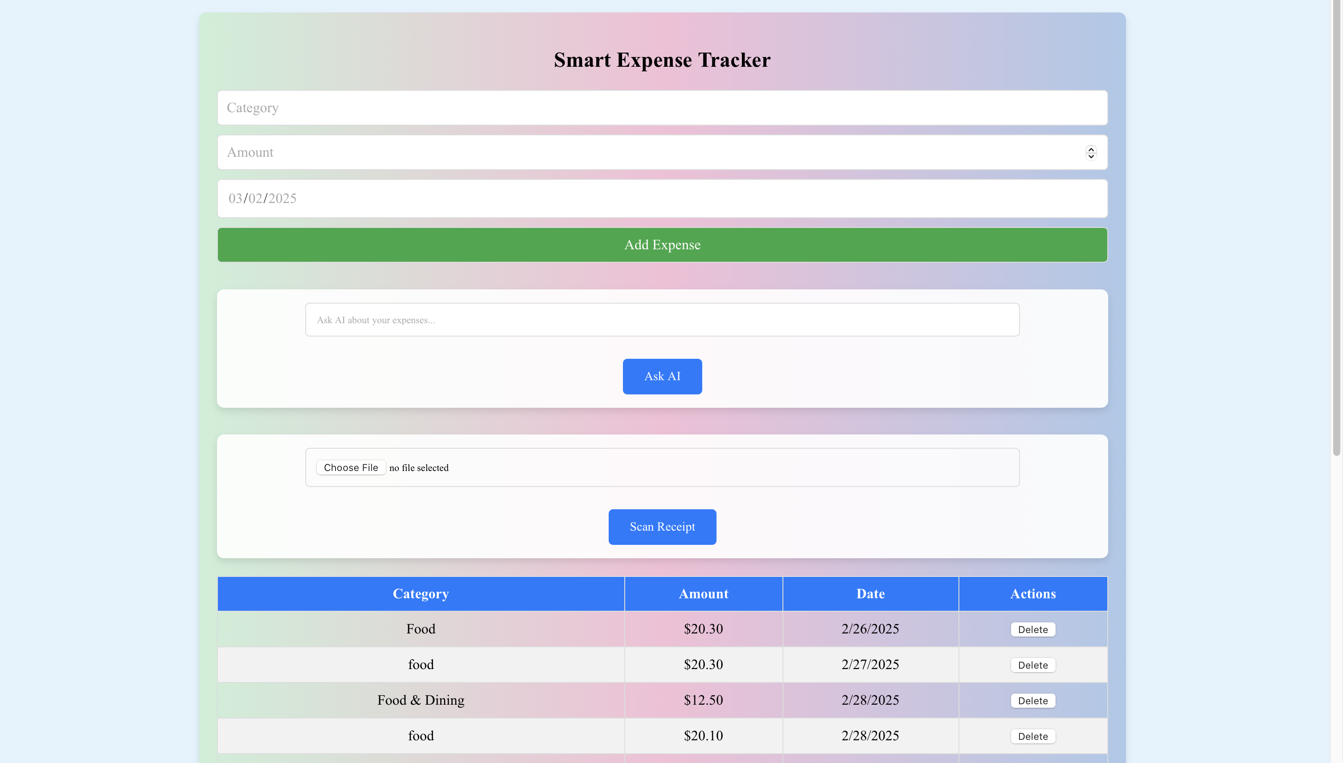Delete the Food & Dining expense
Image resolution: width=1343 pixels, height=763 pixels.
coord(1032,700)
